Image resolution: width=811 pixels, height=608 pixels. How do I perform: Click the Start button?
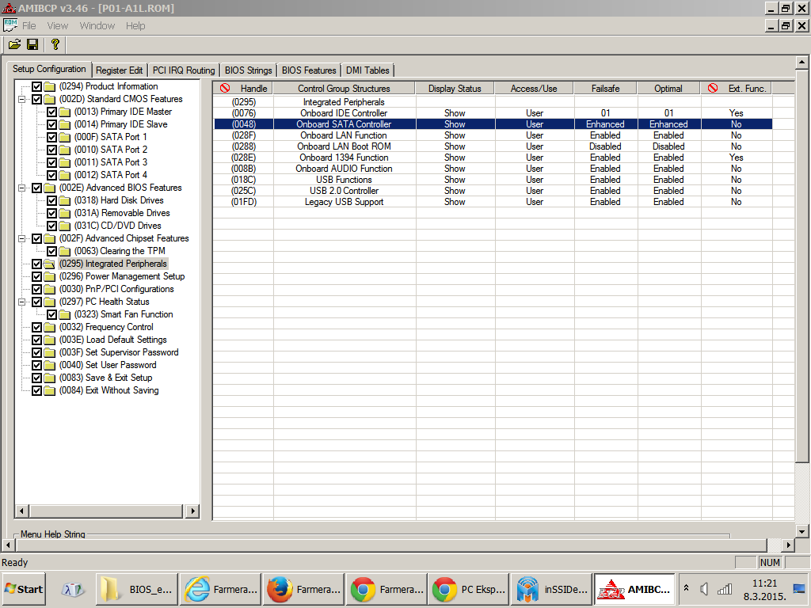coord(24,589)
